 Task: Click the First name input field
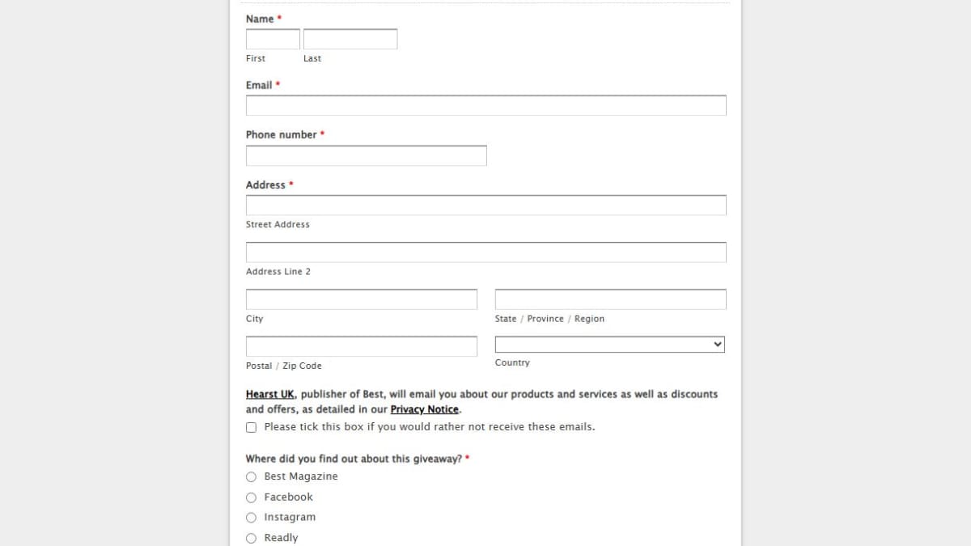(x=273, y=39)
